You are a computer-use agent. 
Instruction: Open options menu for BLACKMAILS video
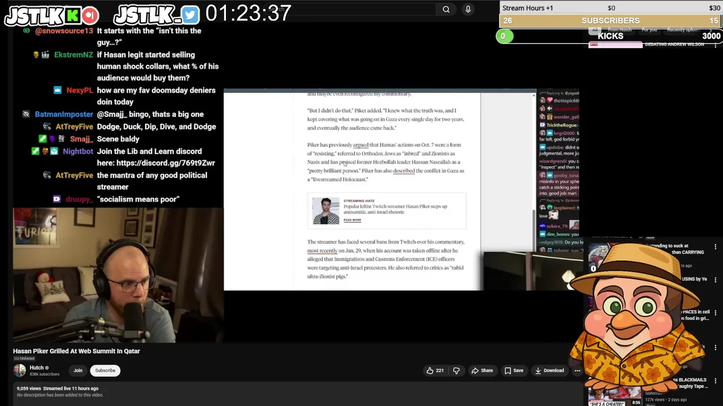[716, 381]
